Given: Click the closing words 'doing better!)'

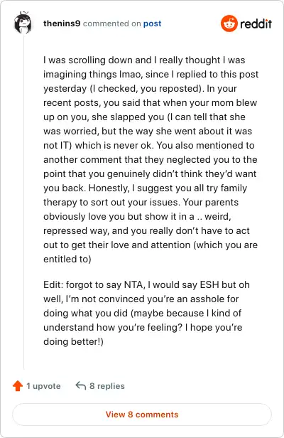Looking at the screenshot, I should pos(73,341).
